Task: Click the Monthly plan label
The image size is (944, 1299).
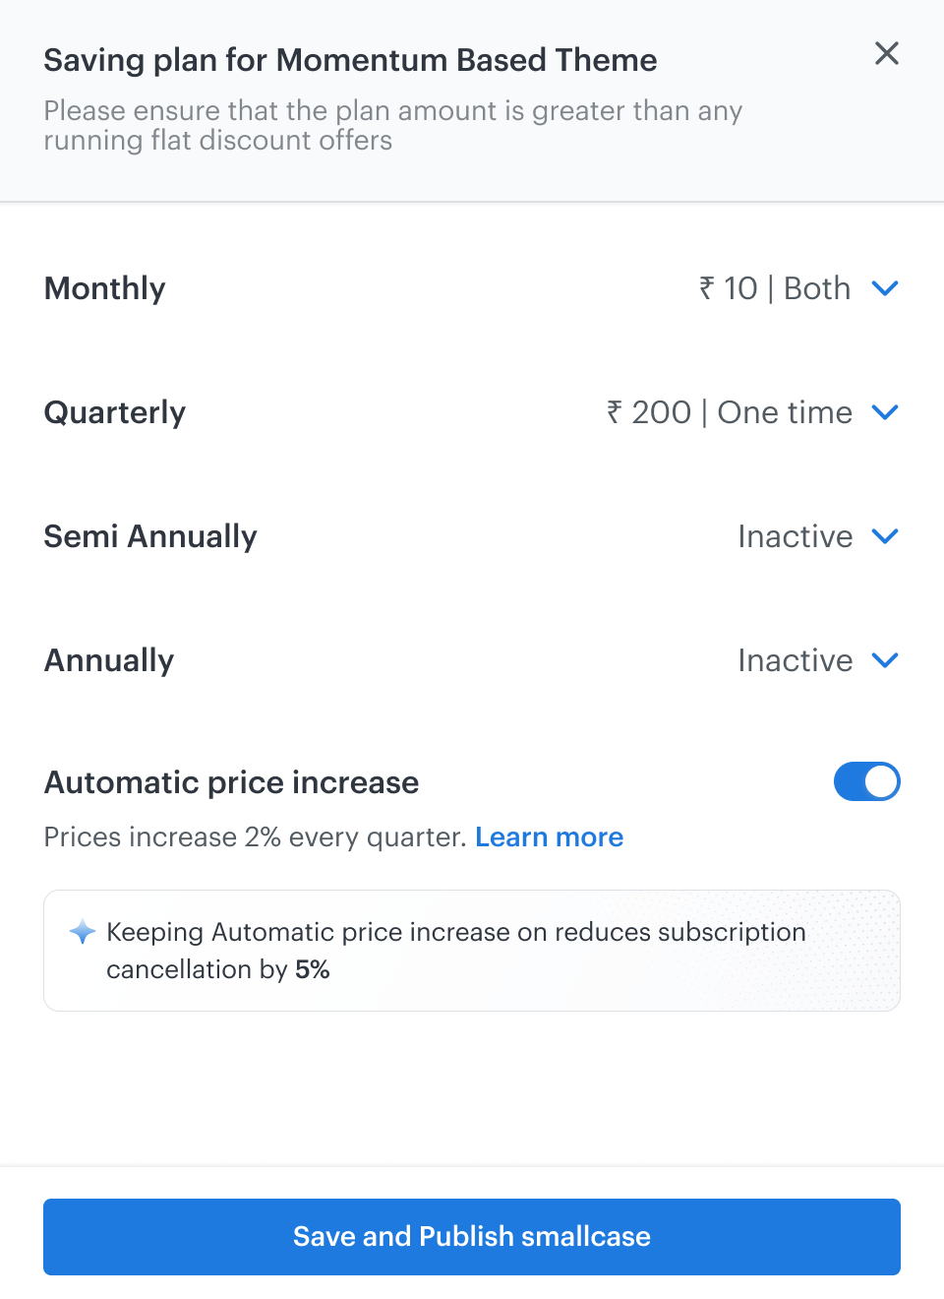Action: pos(105,288)
